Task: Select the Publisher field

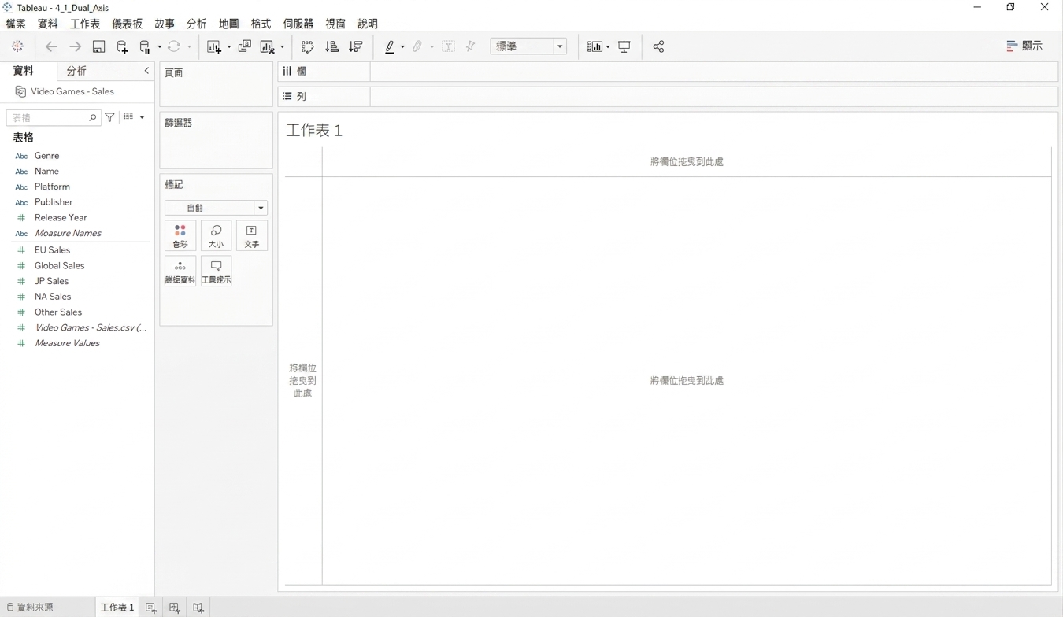Action: 54,202
